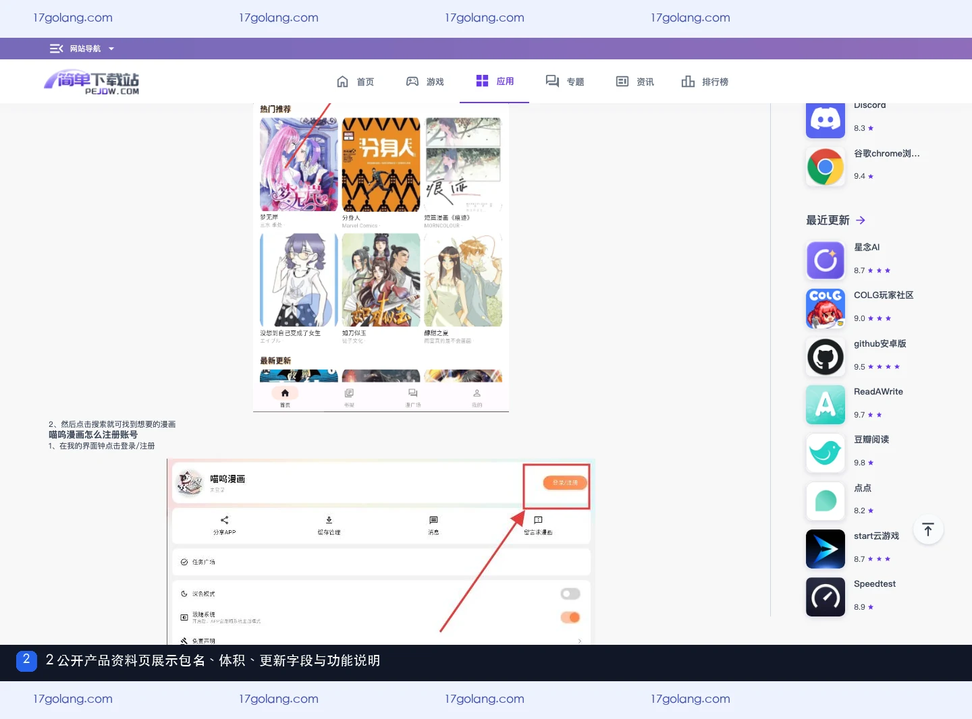972x719 pixels.
Task: Open the 最近更新 section link
Action: pos(836,220)
